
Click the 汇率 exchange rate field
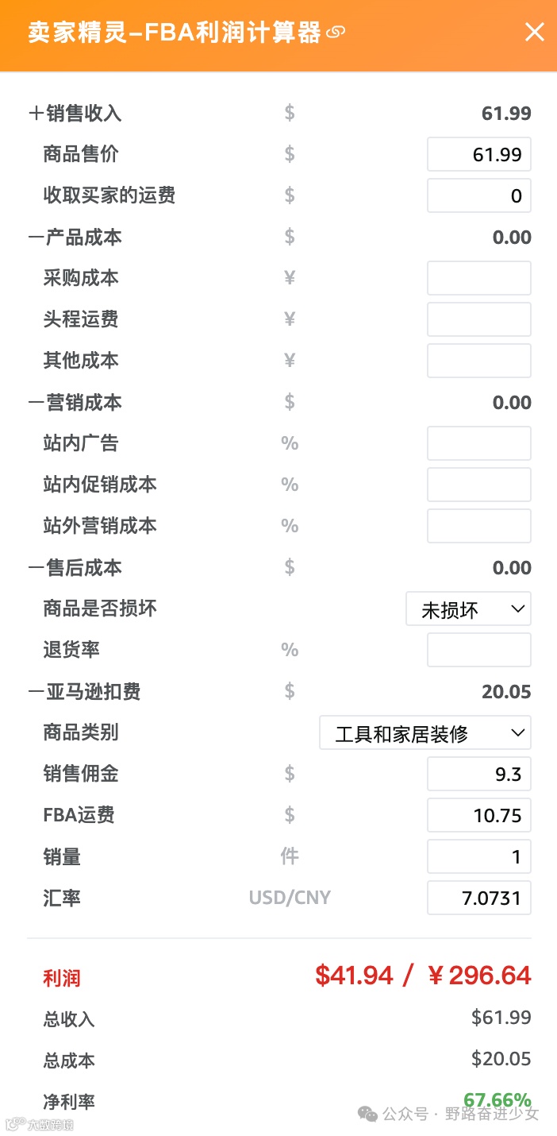(478, 898)
